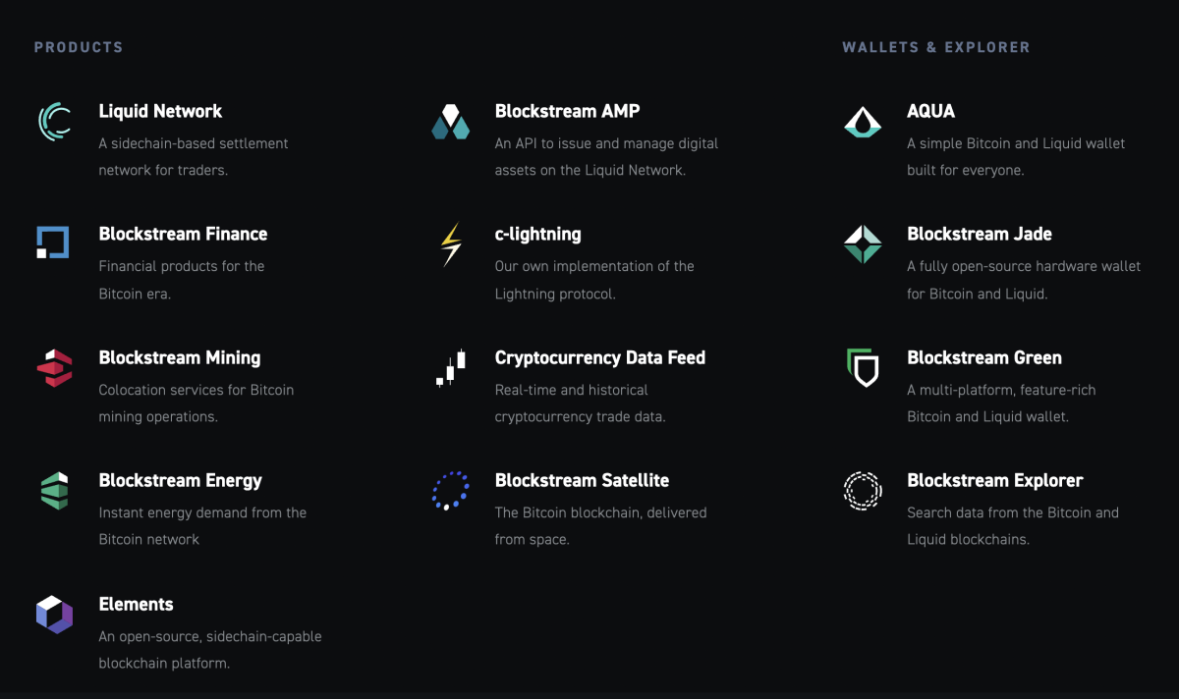Click the Blockstream Mining icon
This screenshot has width=1179, height=699.
[54, 367]
